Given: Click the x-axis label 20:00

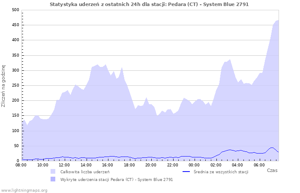Looking at the screenshot, I should coord(151,165).
